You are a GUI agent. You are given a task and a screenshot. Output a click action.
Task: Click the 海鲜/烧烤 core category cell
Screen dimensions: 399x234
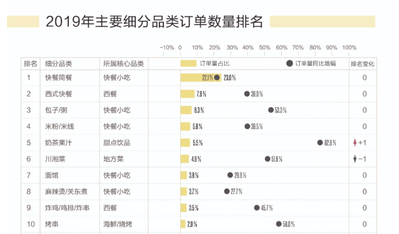pyautogui.click(x=118, y=224)
